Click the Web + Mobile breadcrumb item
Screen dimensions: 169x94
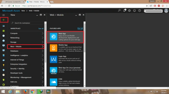point(34,11)
